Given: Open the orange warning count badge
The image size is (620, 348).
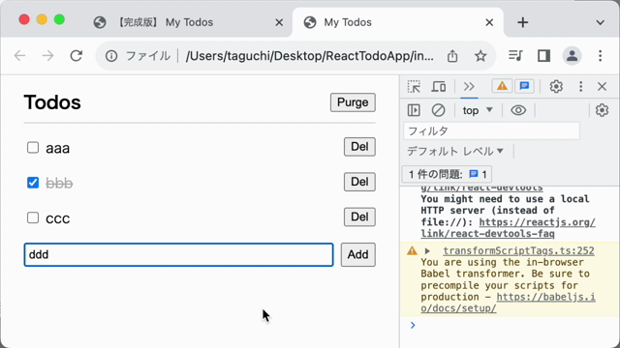Looking at the screenshot, I should pyautogui.click(x=502, y=86).
